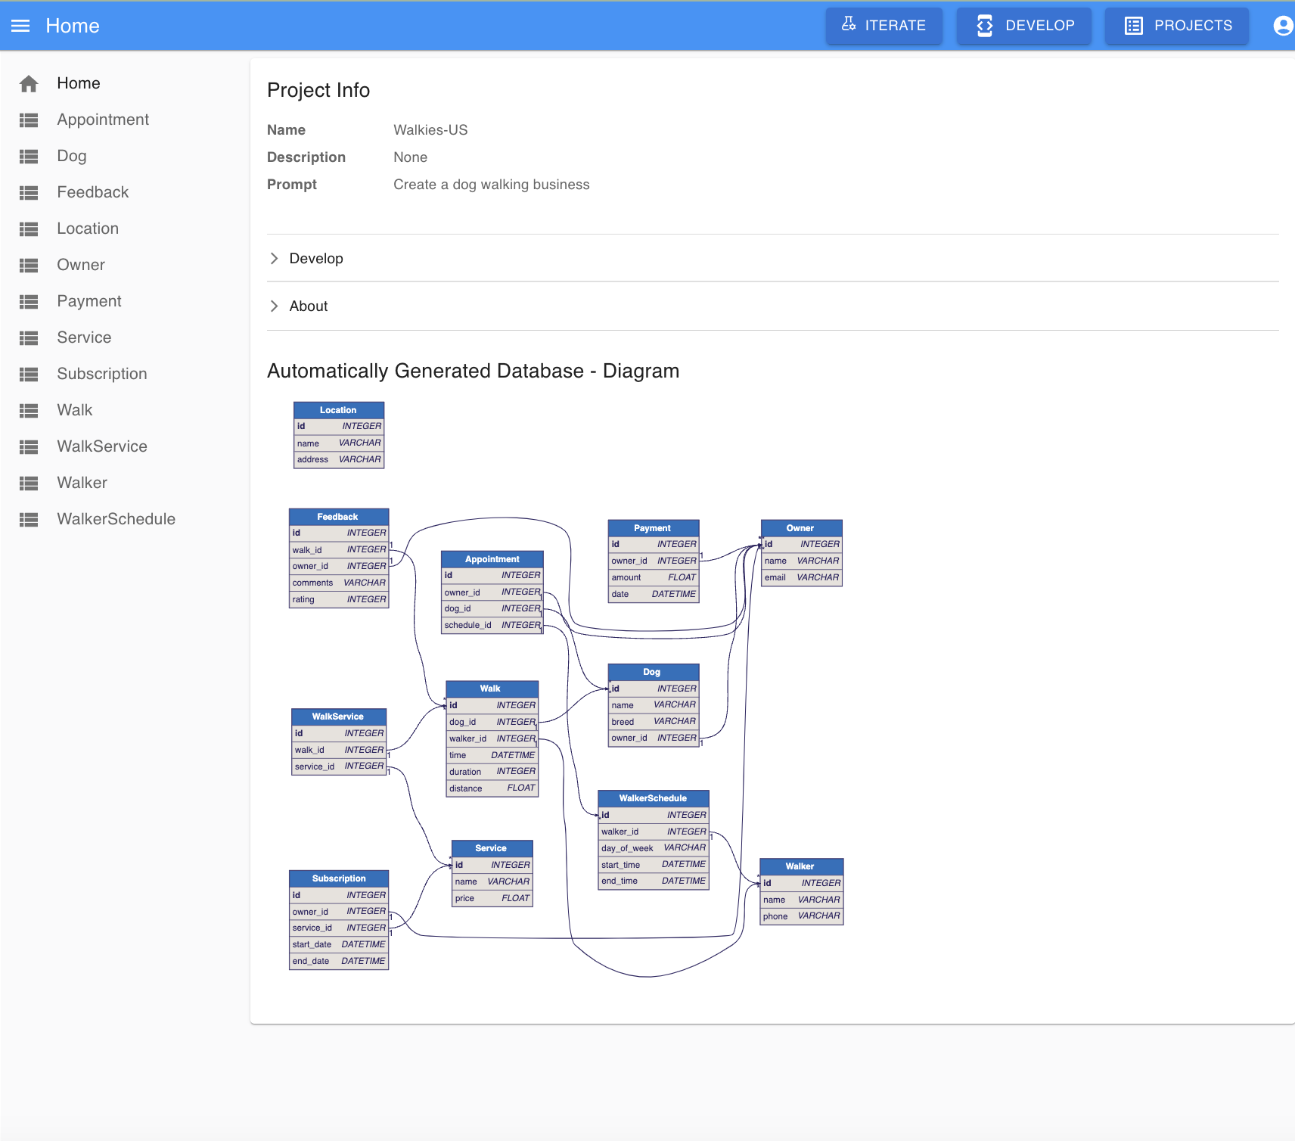Click the home house icon in sidebar

coord(29,83)
